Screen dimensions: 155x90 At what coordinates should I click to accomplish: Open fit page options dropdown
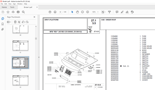tap(103, 12)
